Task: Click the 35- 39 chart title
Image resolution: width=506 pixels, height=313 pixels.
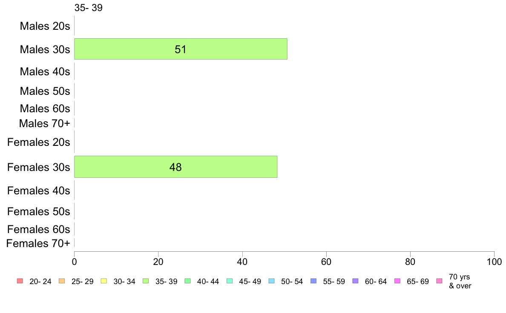Action: pyautogui.click(x=89, y=8)
